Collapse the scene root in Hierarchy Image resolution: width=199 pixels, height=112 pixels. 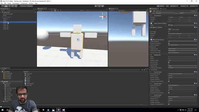(x=1, y=12)
